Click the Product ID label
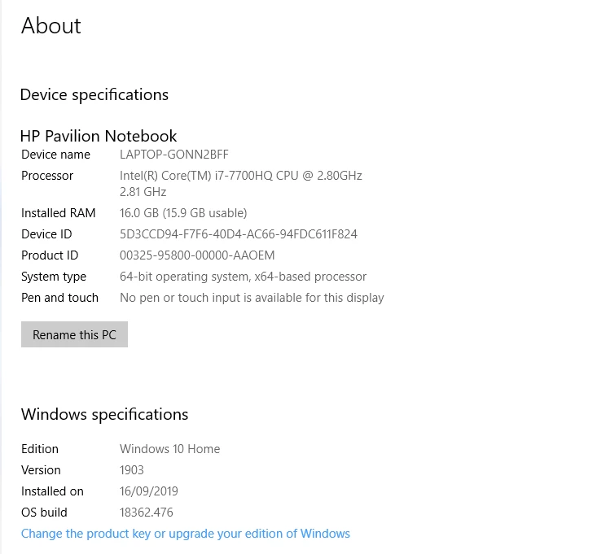Screen dimensions: 597x554 click(x=50, y=255)
